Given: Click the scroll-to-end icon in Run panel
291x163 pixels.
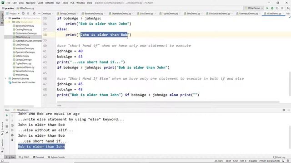Looking at the screenshot, I should tap(12, 130).
